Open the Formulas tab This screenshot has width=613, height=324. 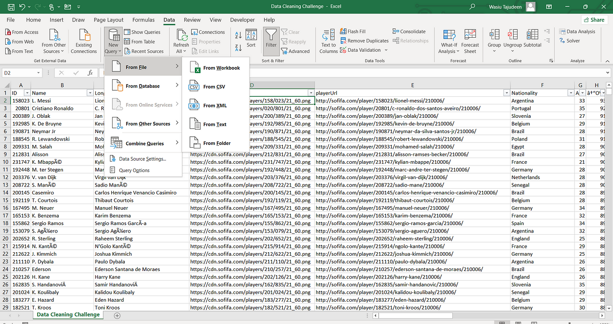pos(144,20)
